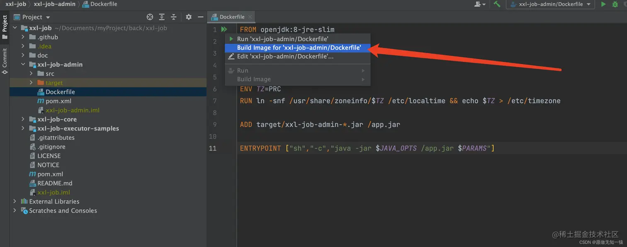
Task: Open the user account icon menu
Action: (x=480, y=4)
